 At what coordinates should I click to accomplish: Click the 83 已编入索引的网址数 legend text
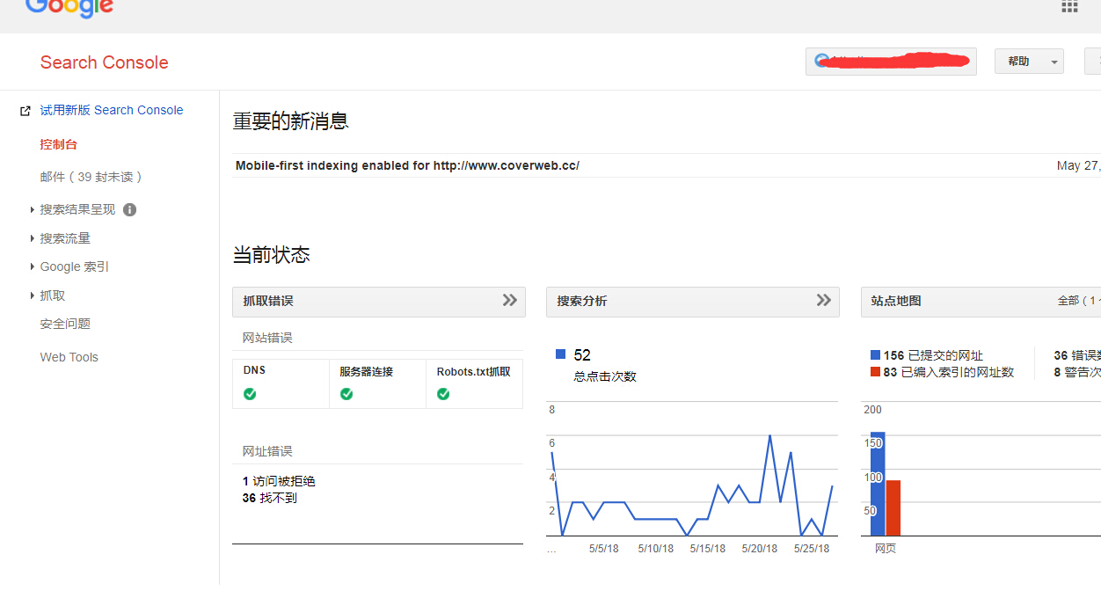(949, 372)
